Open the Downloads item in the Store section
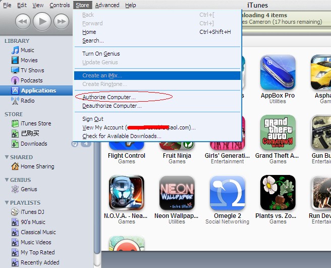The image size is (331, 268). [33, 144]
